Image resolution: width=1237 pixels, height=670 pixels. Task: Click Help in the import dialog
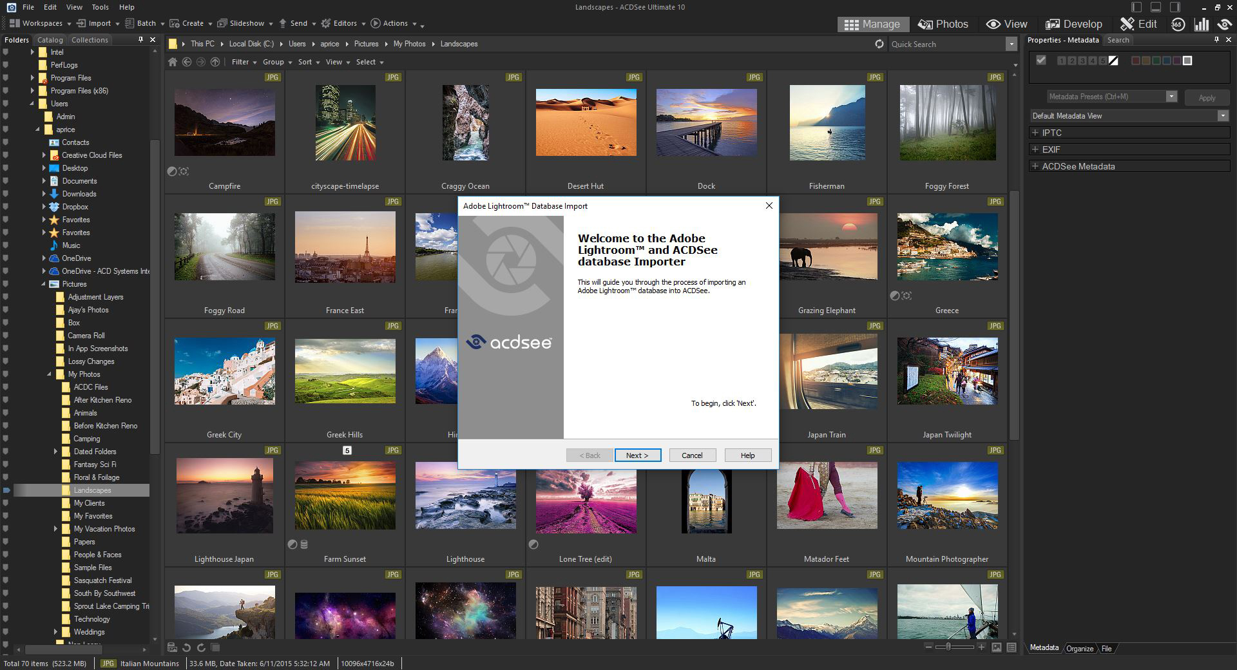coord(747,455)
